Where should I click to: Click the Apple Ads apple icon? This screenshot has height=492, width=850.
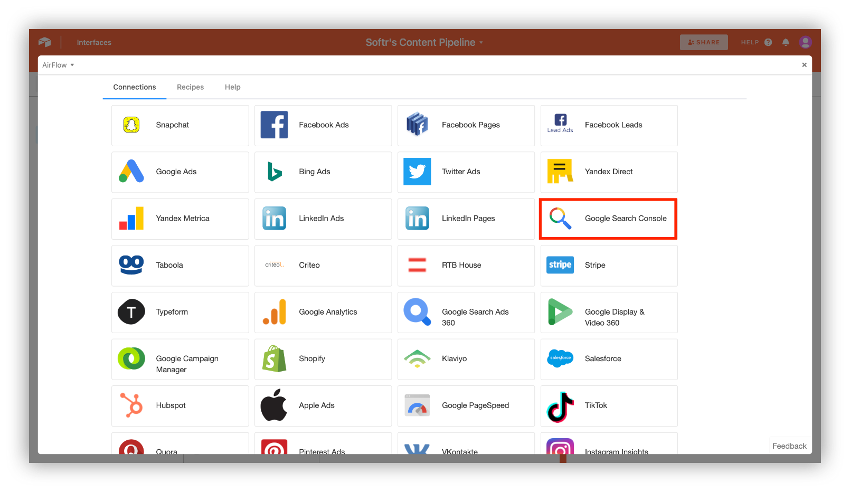point(274,405)
